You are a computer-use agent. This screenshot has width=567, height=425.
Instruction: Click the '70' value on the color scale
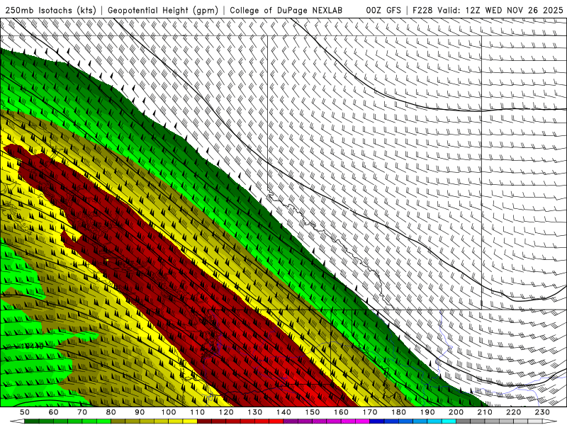click(82, 412)
